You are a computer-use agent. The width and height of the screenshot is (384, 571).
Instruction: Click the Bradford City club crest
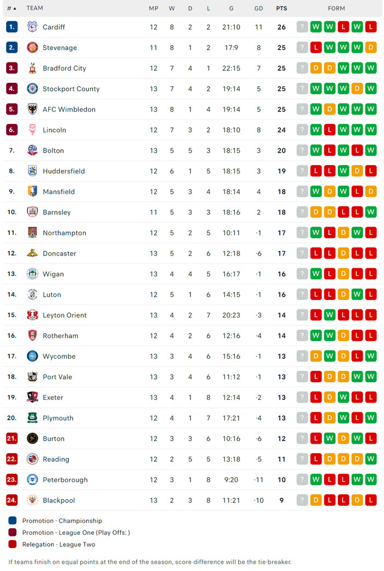tap(32, 68)
